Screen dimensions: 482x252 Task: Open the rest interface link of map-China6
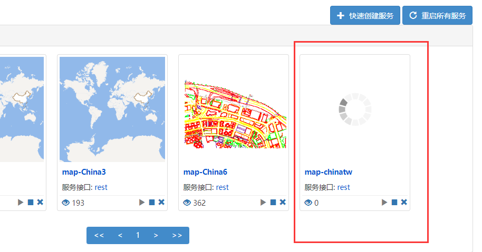coord(223,187)
